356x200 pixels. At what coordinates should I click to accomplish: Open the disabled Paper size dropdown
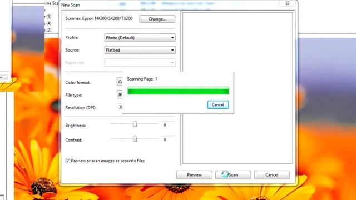point(140,63)
